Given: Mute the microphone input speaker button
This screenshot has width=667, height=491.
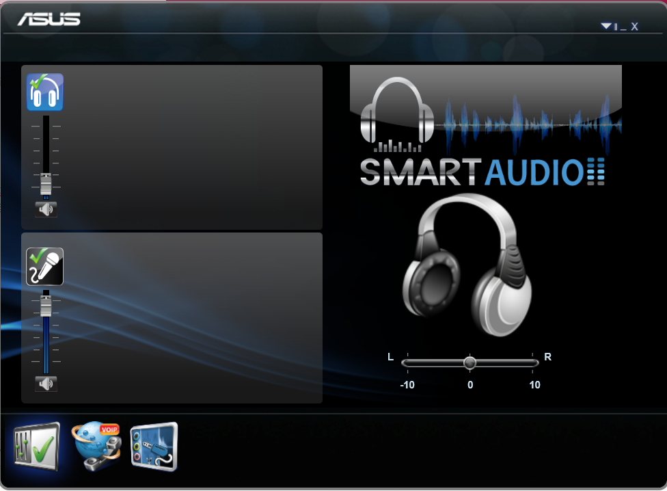Looking at the screenshot, I should click(46, 384).
